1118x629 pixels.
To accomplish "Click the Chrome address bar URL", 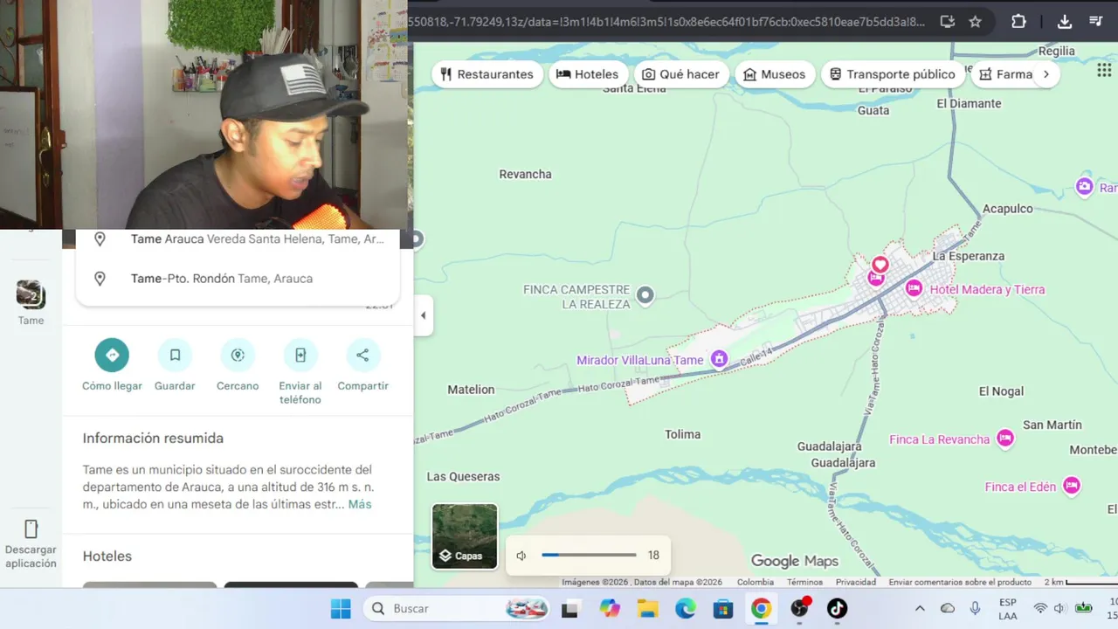I will coord(666,22).
